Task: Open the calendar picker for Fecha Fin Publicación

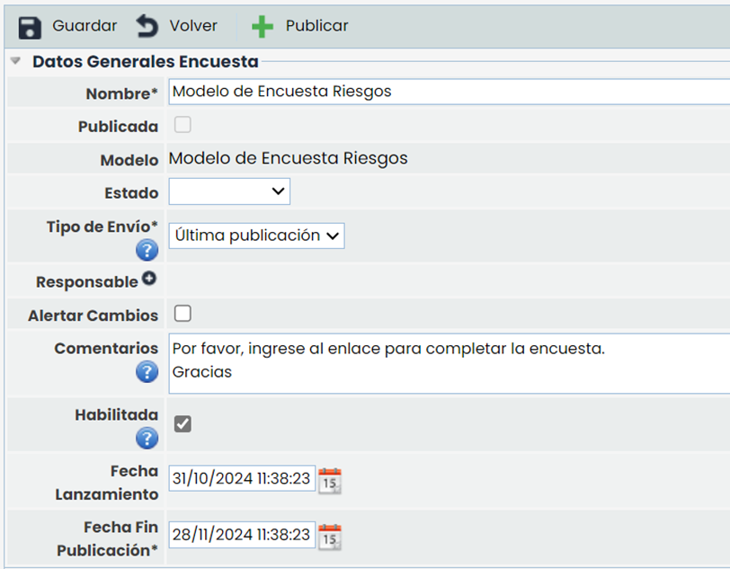Action: pos(329,534)
